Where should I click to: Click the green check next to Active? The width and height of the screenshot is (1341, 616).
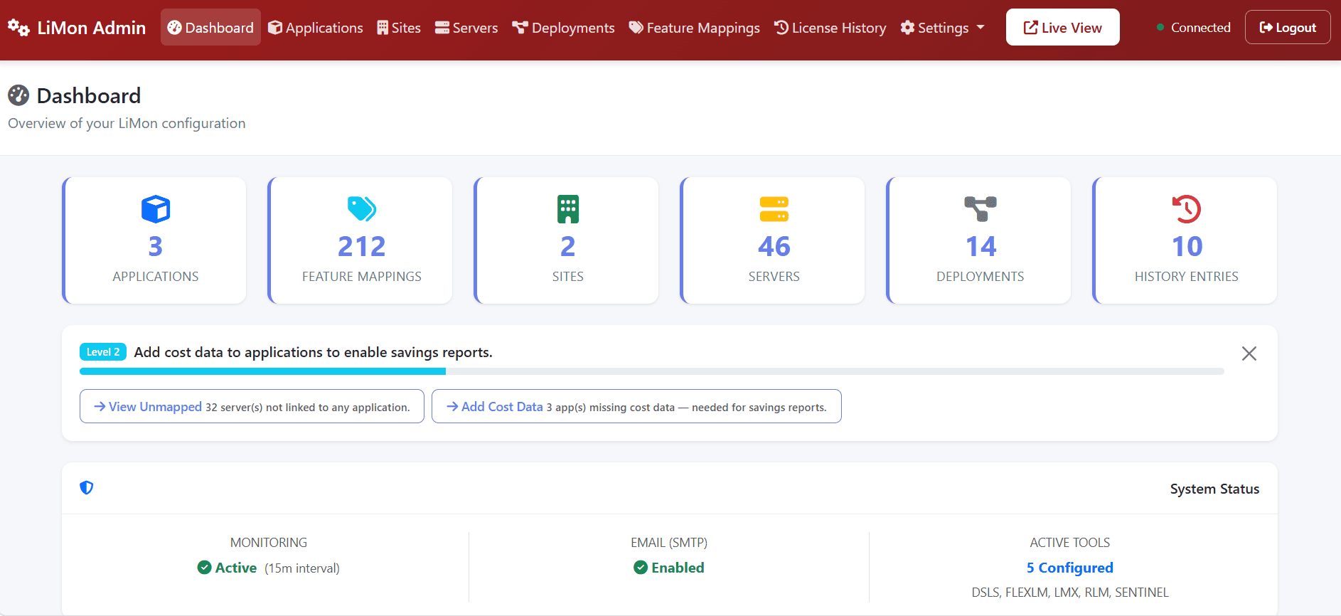[x=204, y=567]
